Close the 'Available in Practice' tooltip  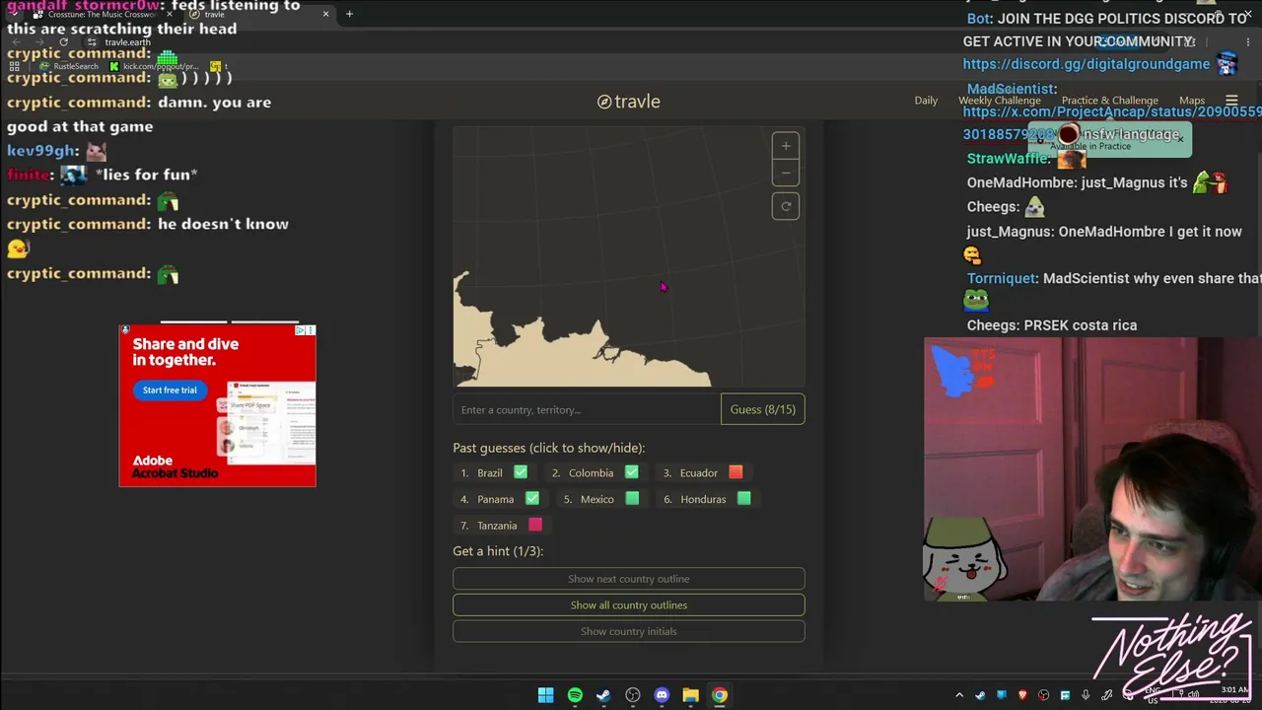1180,139
